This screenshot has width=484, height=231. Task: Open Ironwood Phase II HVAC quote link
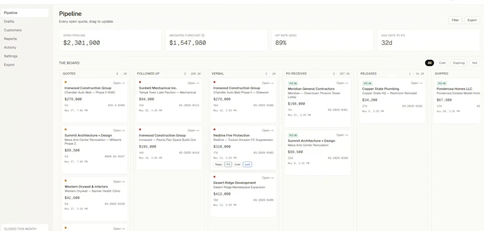pos(119,83)
